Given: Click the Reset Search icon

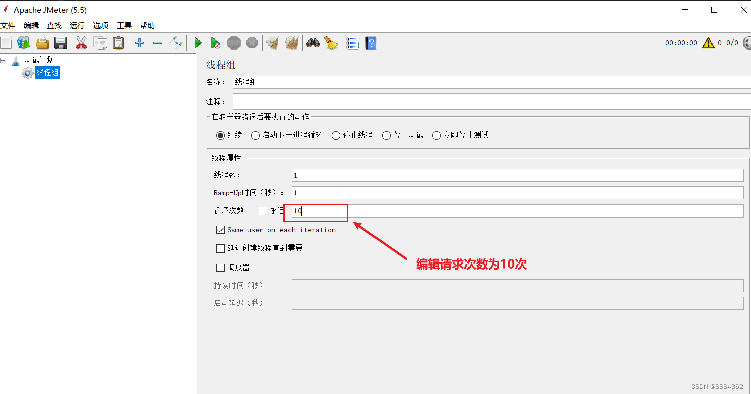Looking at the screenshot, I should [x=331, y=43].
